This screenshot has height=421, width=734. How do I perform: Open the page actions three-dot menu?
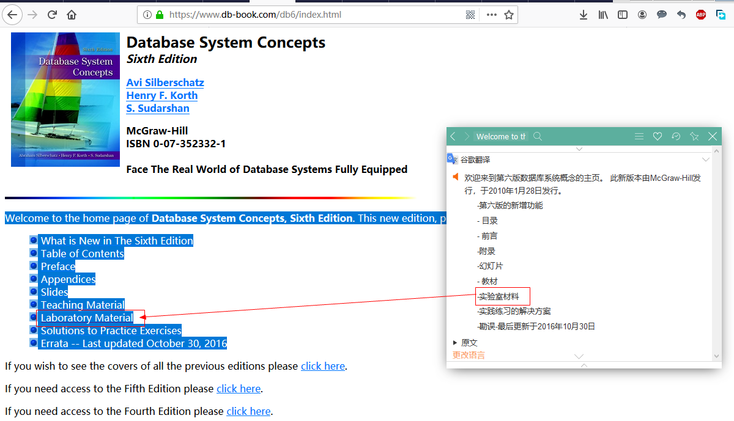(x=491, y=15)
